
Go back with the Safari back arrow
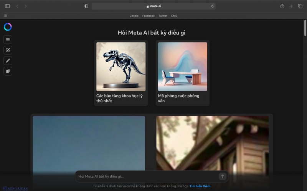pos(17,6)
